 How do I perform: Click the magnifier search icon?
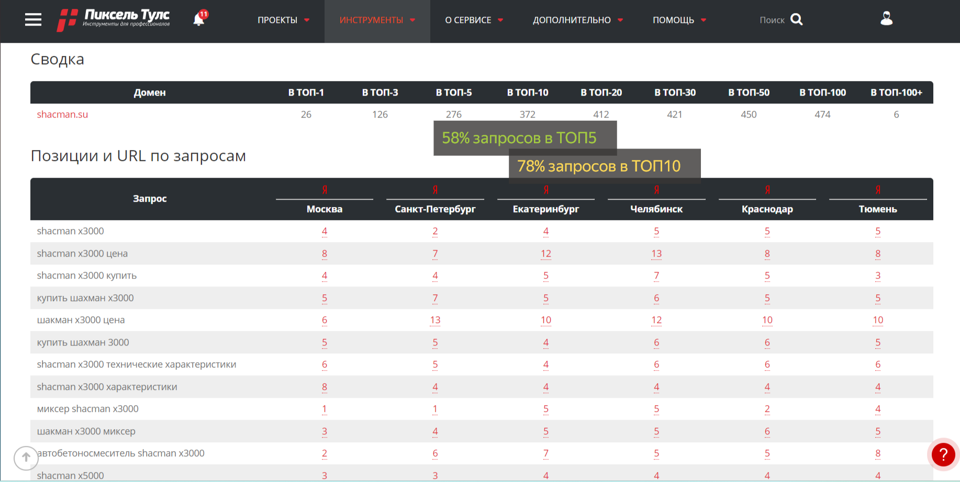coord(797,19)
